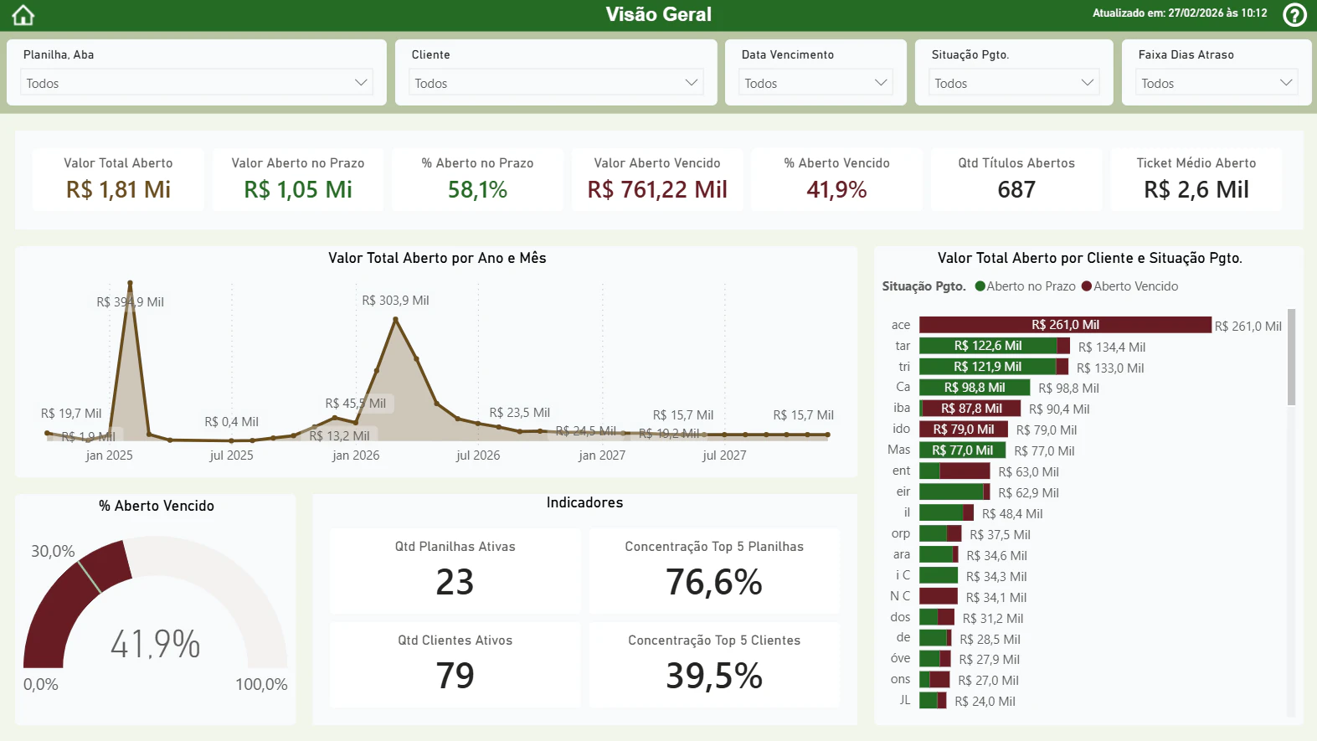The image size is (1317, 741).
Task: Click the green Aberto no Prazo legend marker
Action: point(980,286)
